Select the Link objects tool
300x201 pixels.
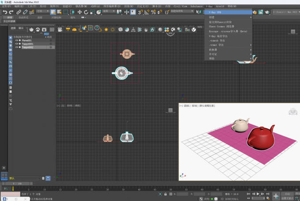coord(19,12)
